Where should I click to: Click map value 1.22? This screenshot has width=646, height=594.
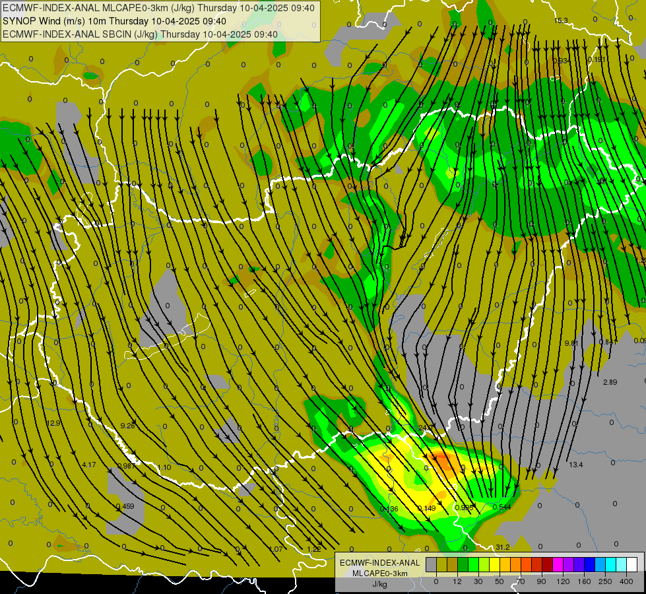pos(314,549)
